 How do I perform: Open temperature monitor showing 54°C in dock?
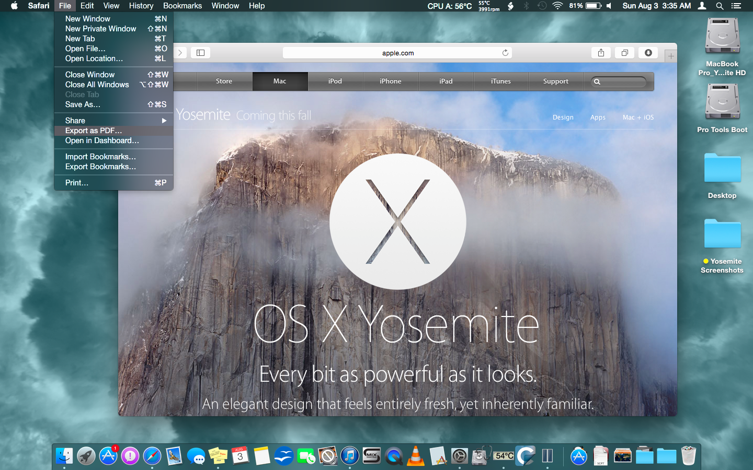[504, 456]
